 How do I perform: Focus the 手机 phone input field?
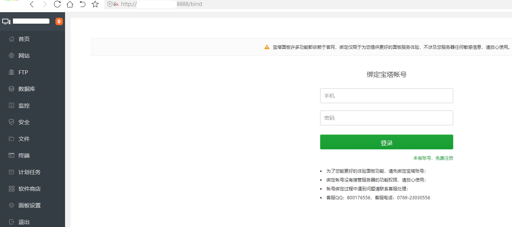tap(387, 96)
